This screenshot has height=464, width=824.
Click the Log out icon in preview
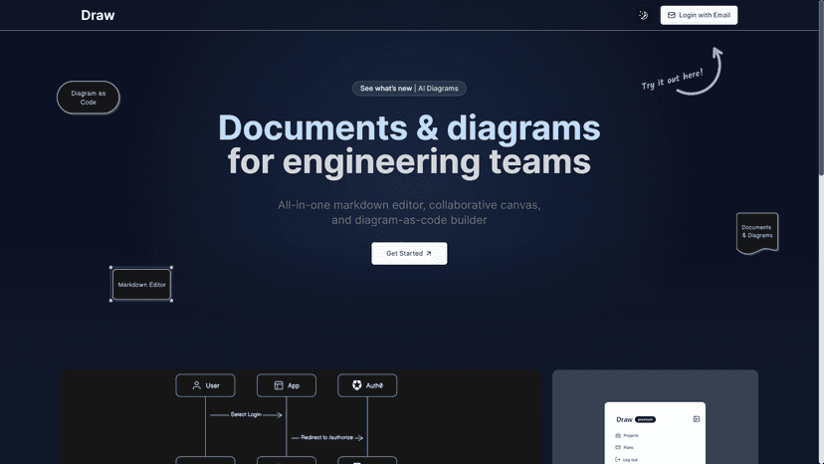[x=618, y=459]
